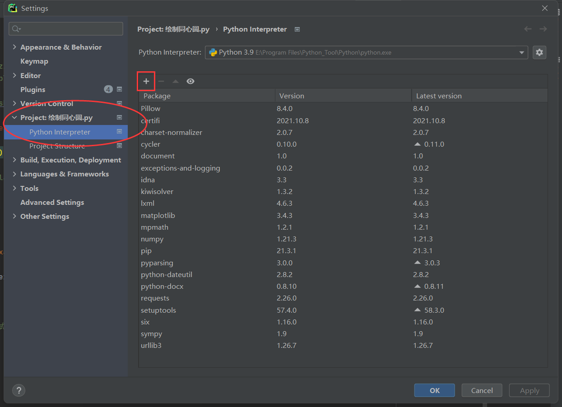Select the Pillow package row
The height and width of the screenshot is (407, 562).
[x=343, y=109]
